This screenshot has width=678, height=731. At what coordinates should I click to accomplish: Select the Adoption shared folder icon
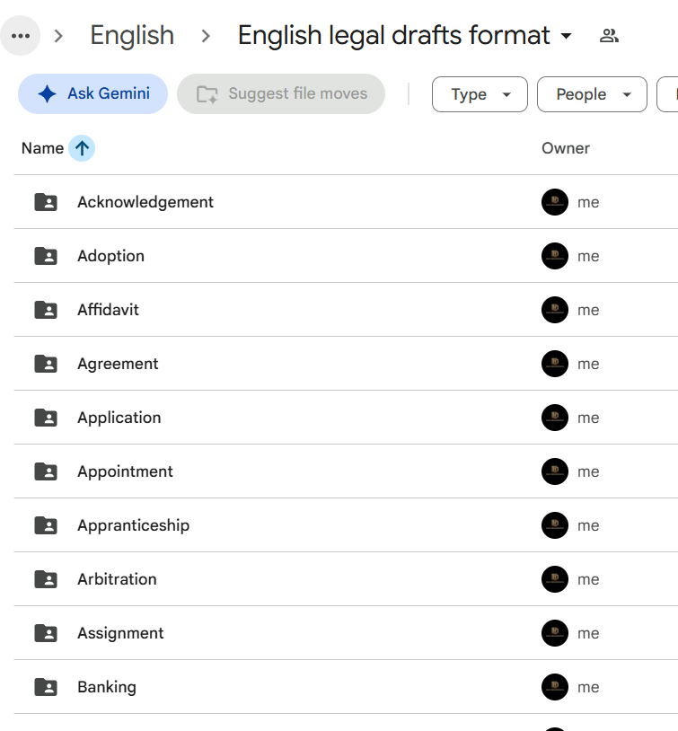tap(46, 256)
